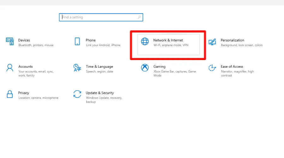Click the Time & Language icon
Viewport: 284px width, 158px height.
coord(77,68)
